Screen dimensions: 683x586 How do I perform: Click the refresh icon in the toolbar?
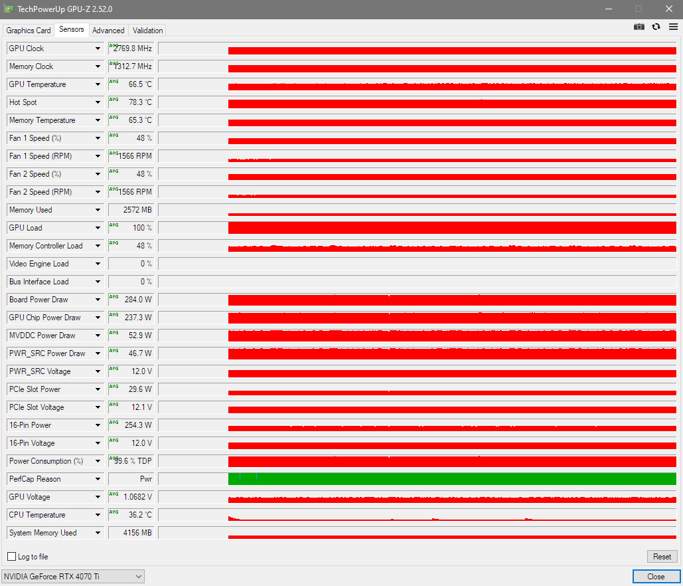(x=656, y=27)
